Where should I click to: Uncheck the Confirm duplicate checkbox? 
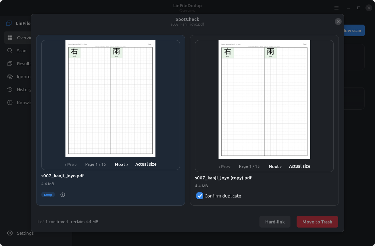pyautogui.click(x=200, y=196)
